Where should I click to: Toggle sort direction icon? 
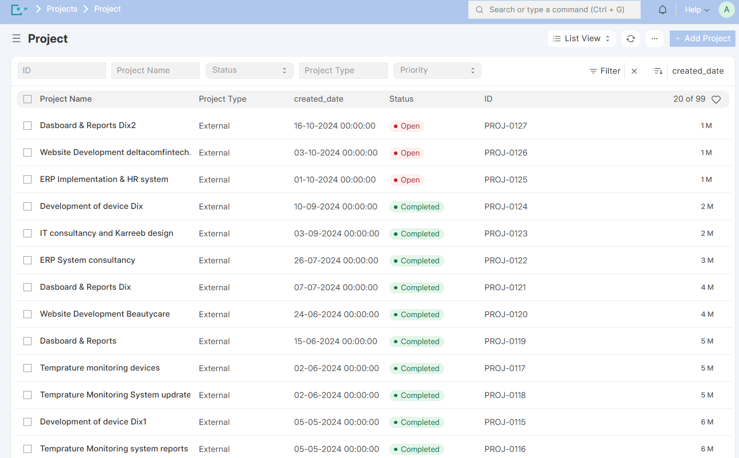tap(658, 71)
